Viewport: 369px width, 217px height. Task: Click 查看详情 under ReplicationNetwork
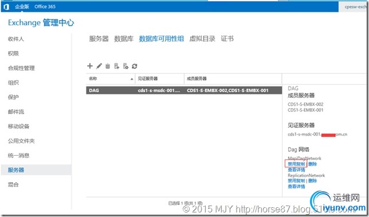click(x=296, y=187)
